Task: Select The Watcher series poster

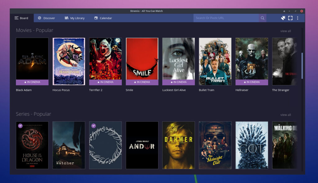Action: 69,145
